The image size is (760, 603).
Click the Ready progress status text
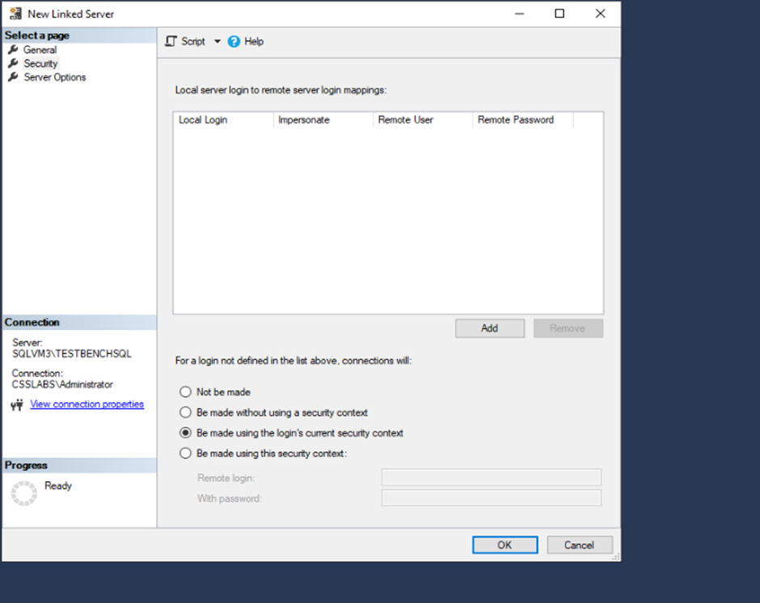click(58, 485)
